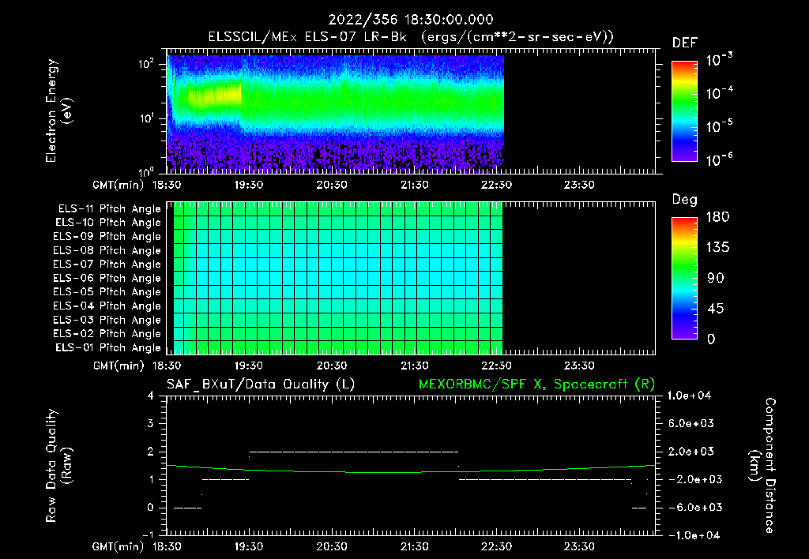809x559 pixels.
Task: Click the 10^-5 label on DEF scale
Action: [x=719, y=126]
